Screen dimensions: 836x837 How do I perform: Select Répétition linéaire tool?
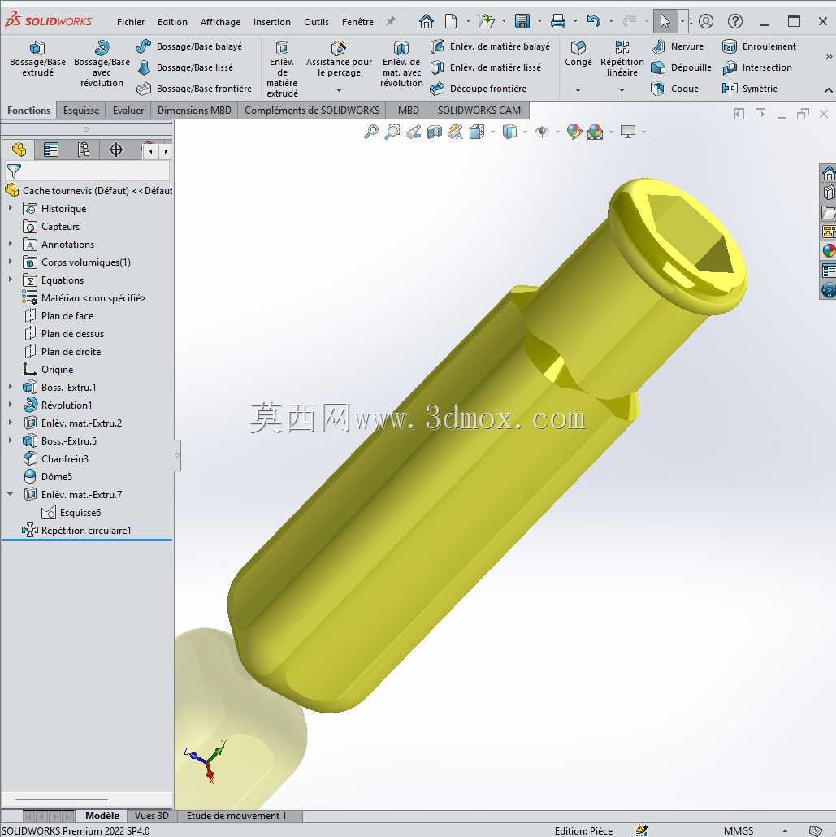pos(622,59)
